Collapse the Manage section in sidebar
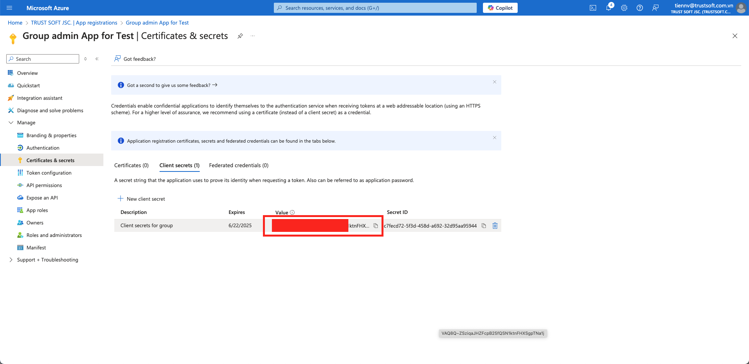This screenshot has width=749, height=364. pos(11,123)
